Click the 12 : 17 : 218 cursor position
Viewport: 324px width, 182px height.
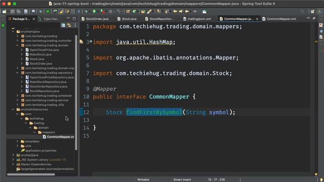216,180
